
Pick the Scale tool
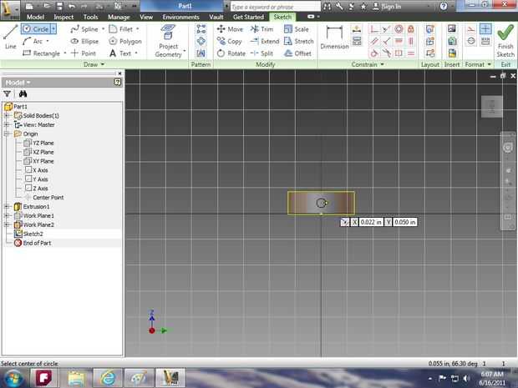point(297,29)
